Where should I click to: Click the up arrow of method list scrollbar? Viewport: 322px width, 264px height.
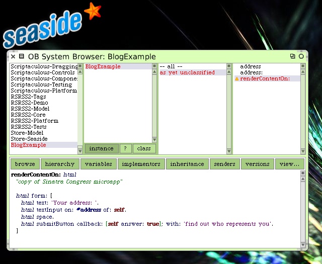(303, 72)
